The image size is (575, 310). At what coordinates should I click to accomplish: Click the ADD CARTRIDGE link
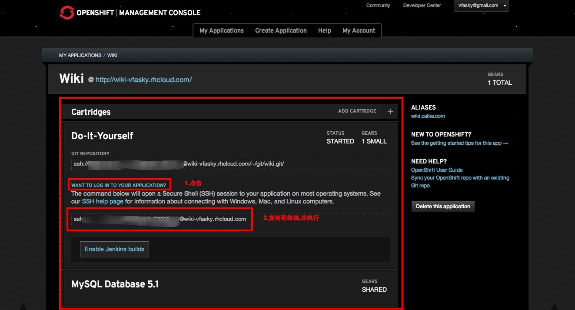pos(357,111)
